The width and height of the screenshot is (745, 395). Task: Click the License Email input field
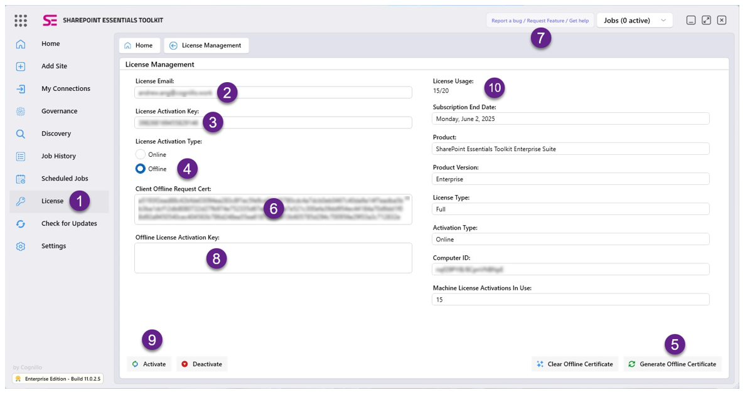tap(273, 93)
